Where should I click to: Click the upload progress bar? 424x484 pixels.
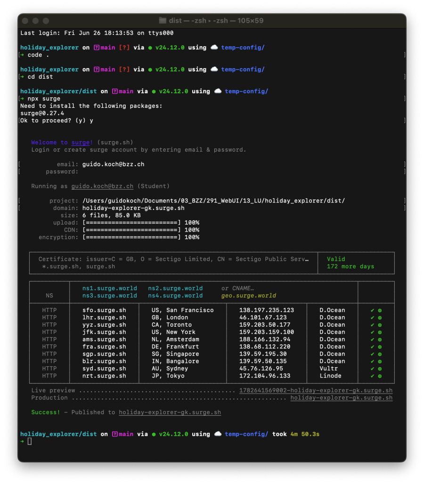pos(131,223)
